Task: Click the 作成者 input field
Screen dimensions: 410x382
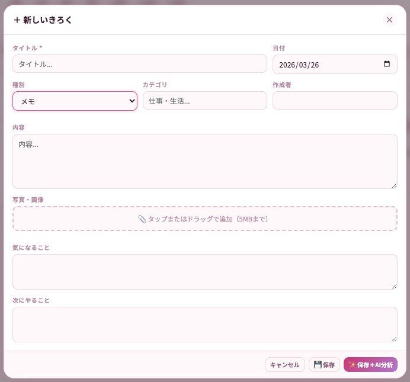Action: (335, 100)
